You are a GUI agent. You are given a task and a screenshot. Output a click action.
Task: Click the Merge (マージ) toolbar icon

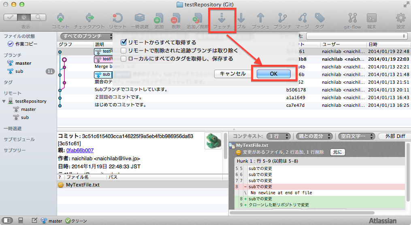coord(302,18)
